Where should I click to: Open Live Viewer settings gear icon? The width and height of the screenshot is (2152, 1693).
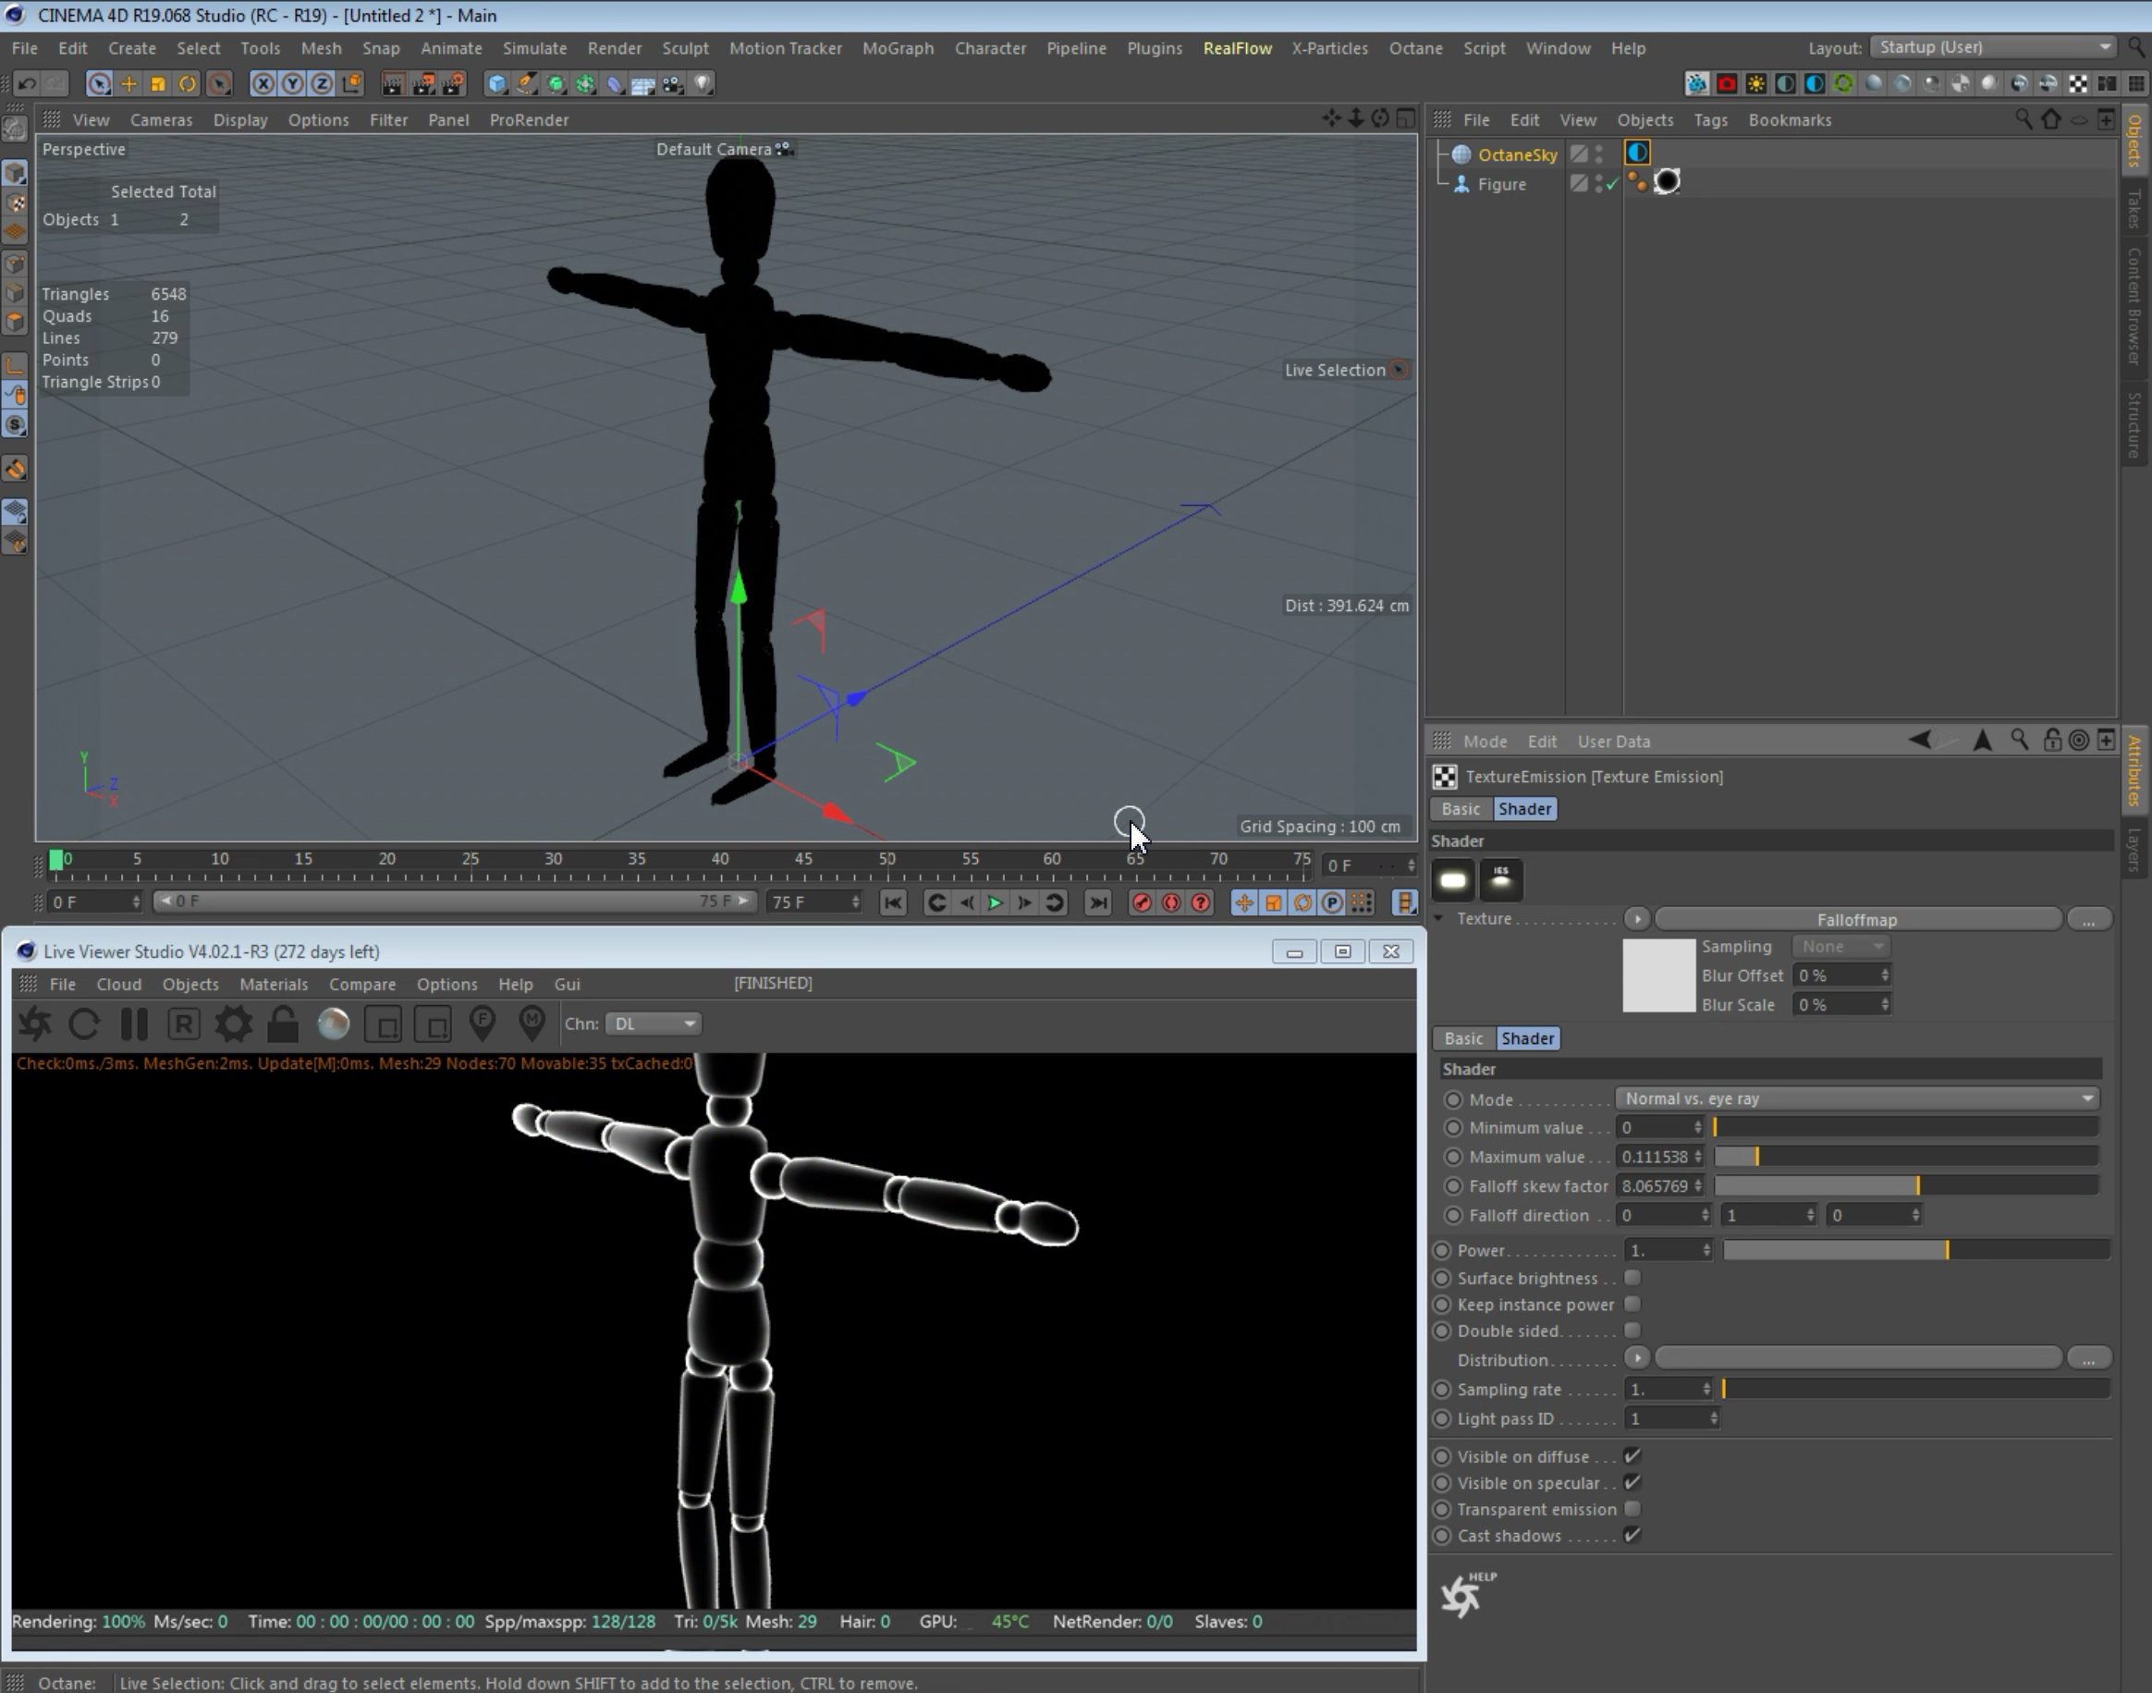click(x=234, y=1024)
